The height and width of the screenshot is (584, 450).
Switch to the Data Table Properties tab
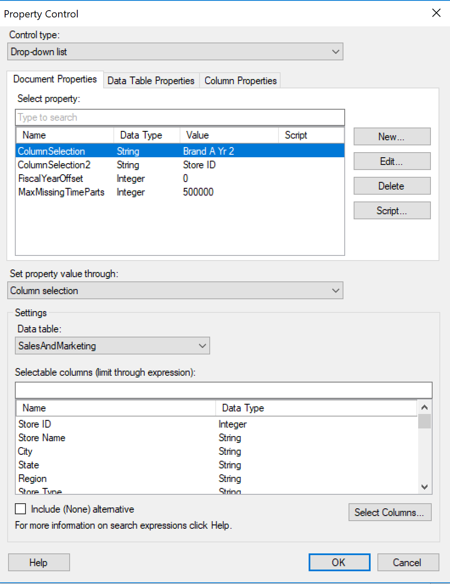(151, 80)
